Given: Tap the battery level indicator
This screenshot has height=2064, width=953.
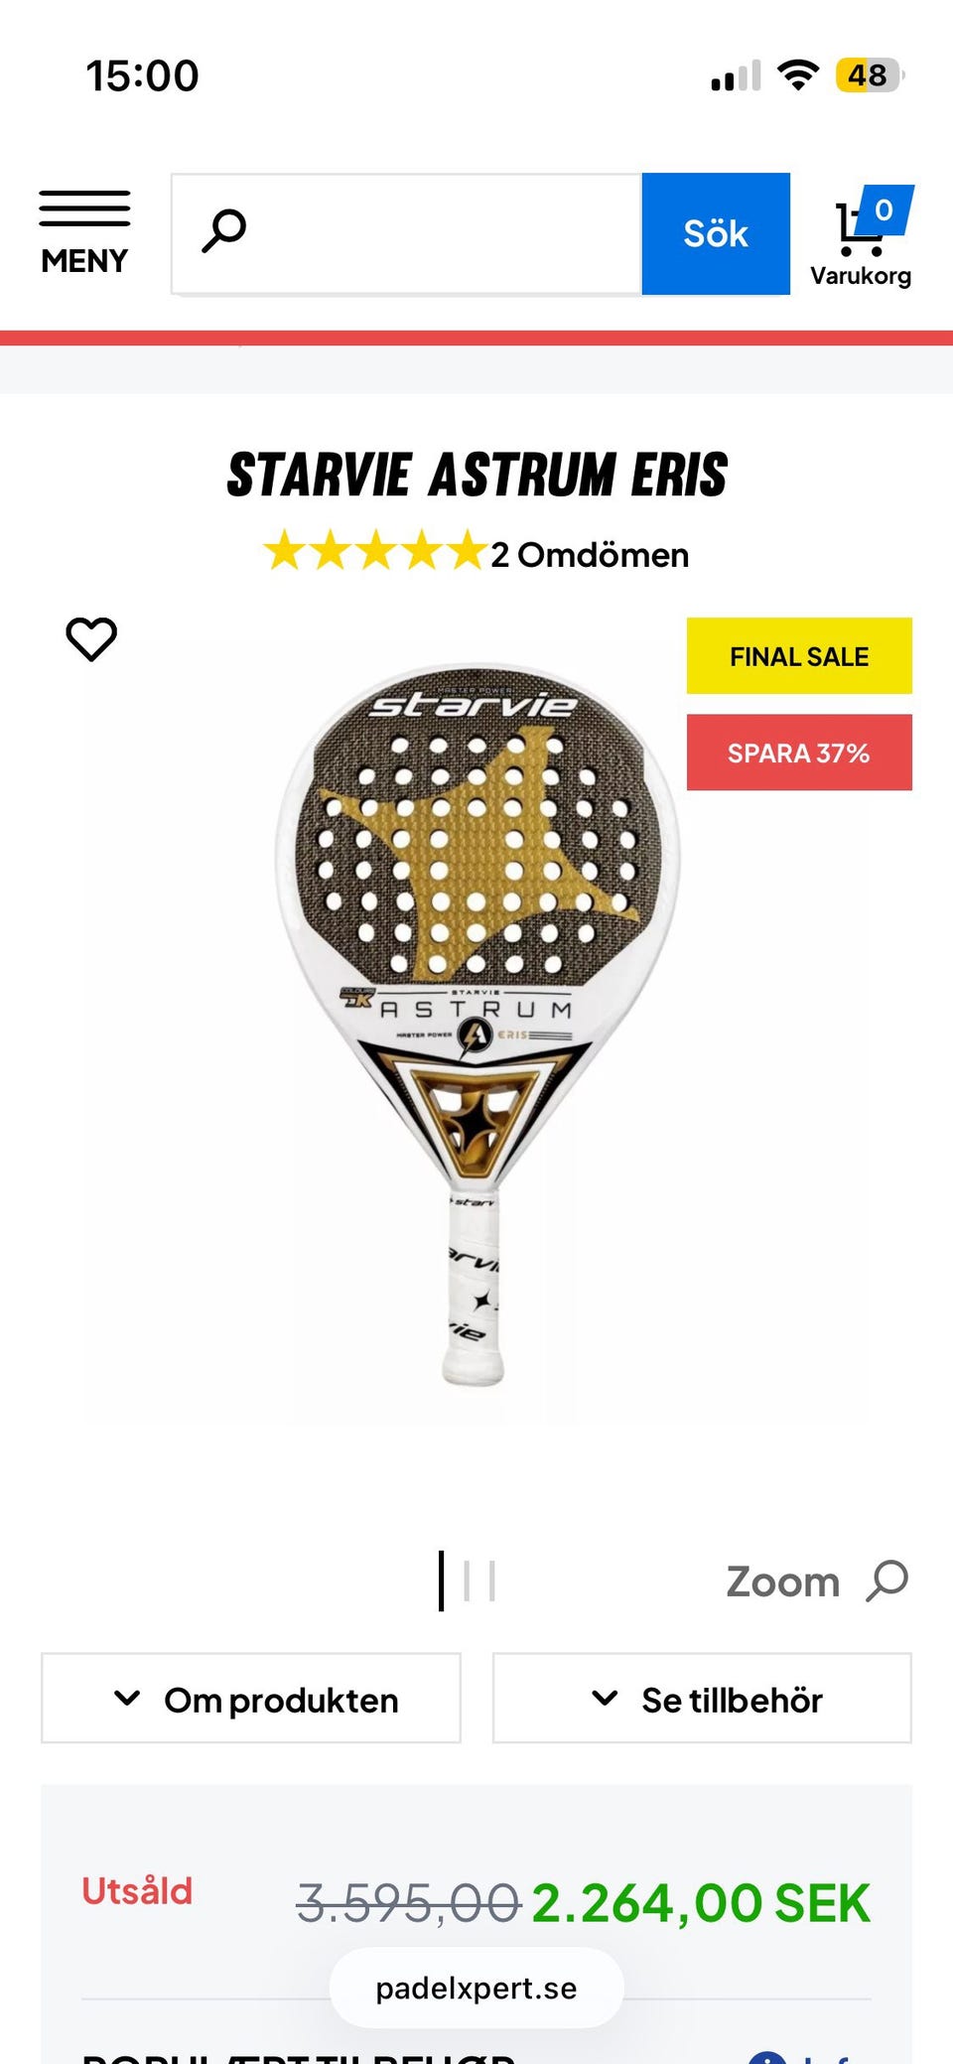Looking at the screenshot, I should 871,75.
